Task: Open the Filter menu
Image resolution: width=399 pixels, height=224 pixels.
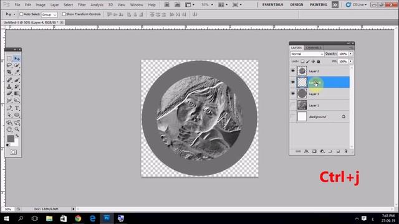Action: click(x=82, y=5)
